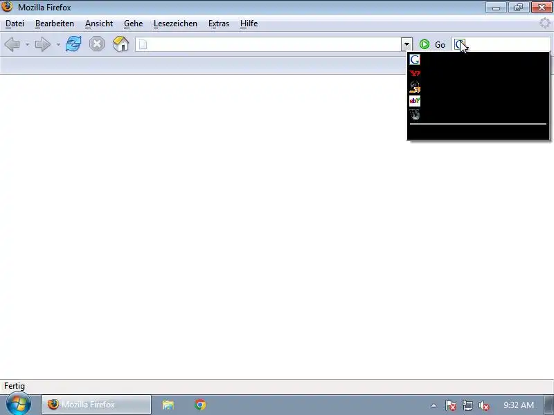The height and width of the screenshot is (415, 554).
Task: Click the Action Center flag tray icon
Action: pos(450,405)
